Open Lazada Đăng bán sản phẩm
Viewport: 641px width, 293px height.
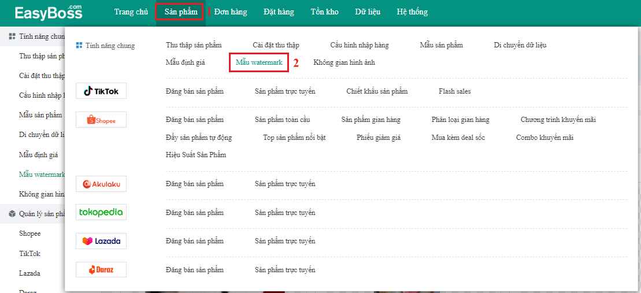point(195,241)
